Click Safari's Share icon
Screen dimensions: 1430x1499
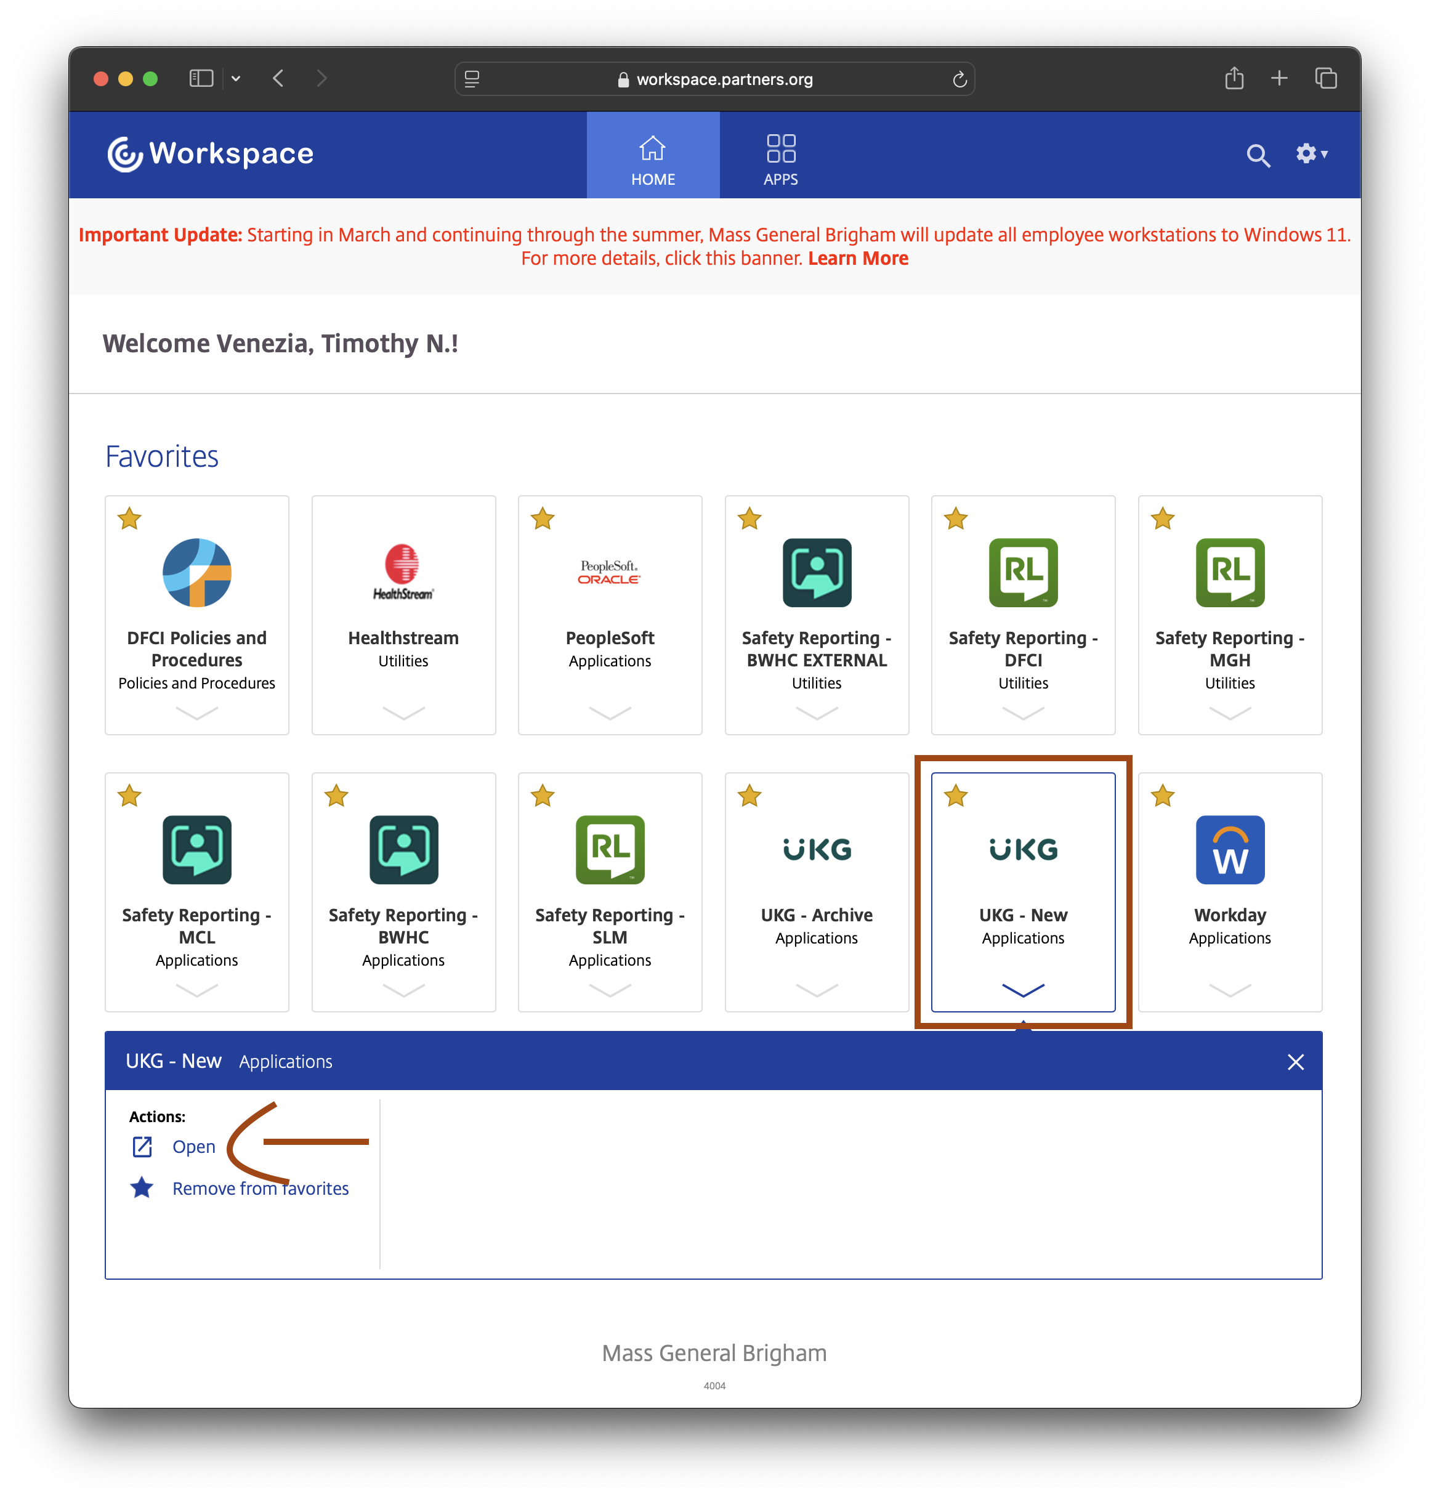1234,78
